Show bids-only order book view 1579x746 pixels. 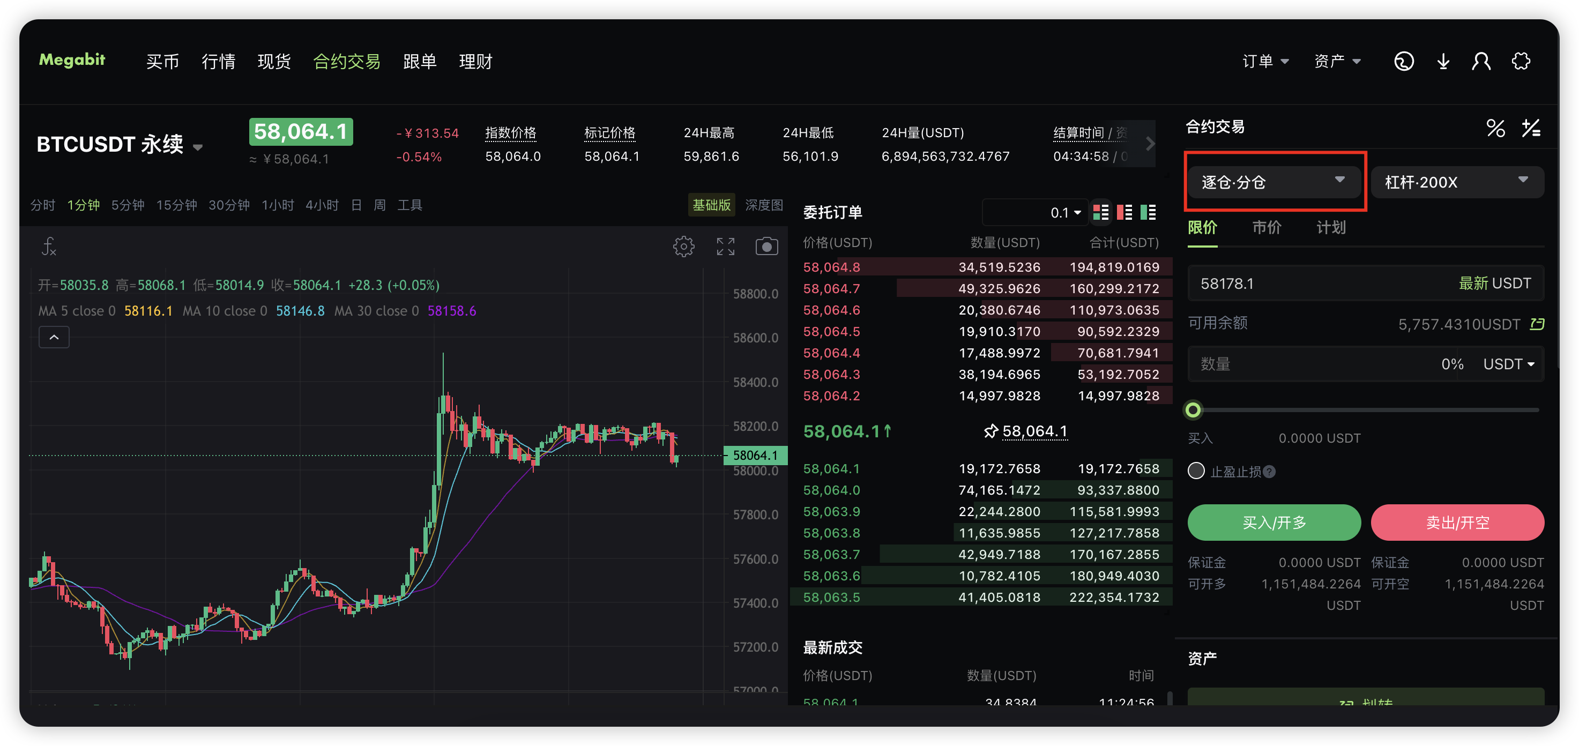point(1148,213)
